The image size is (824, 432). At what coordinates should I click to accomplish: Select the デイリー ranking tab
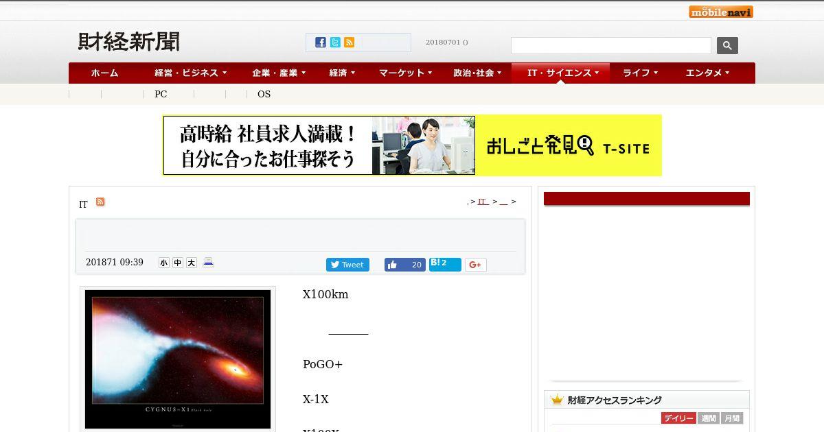[678, 418]
